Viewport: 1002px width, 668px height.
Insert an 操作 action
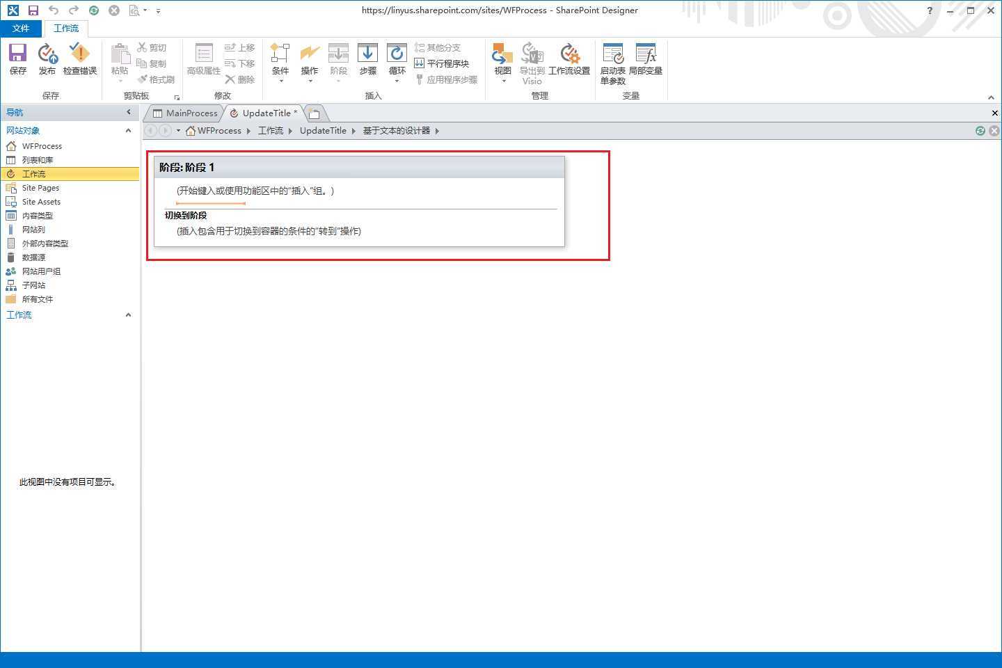310,59
